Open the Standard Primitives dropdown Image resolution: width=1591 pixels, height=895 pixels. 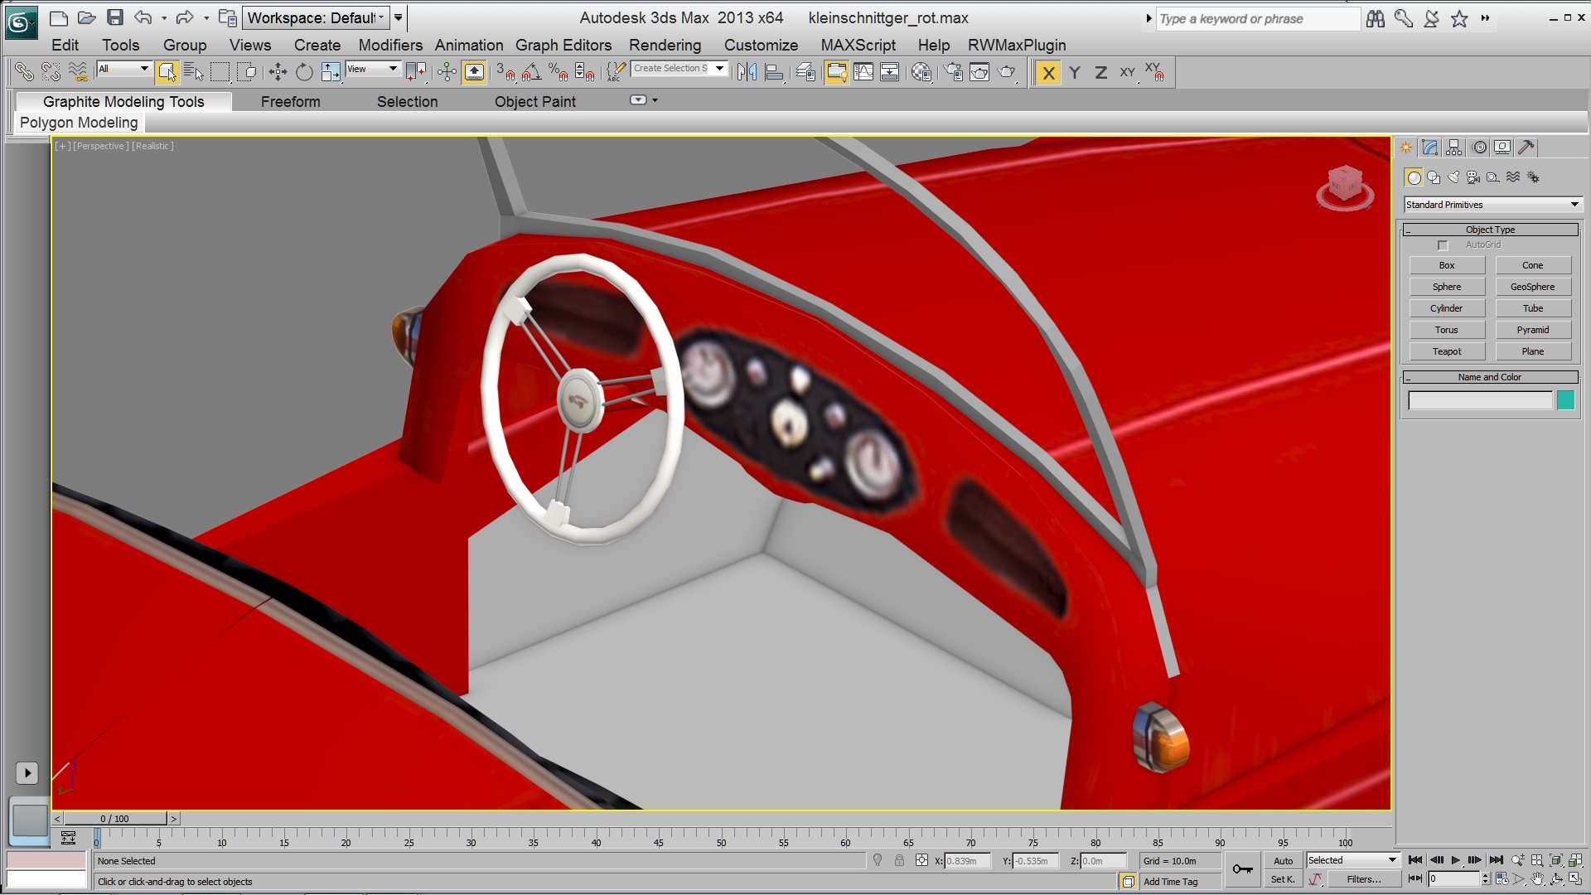tap(1492, 205)
